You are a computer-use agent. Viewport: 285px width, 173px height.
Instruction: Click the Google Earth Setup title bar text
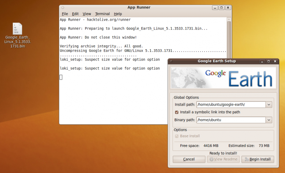point(217,61)
